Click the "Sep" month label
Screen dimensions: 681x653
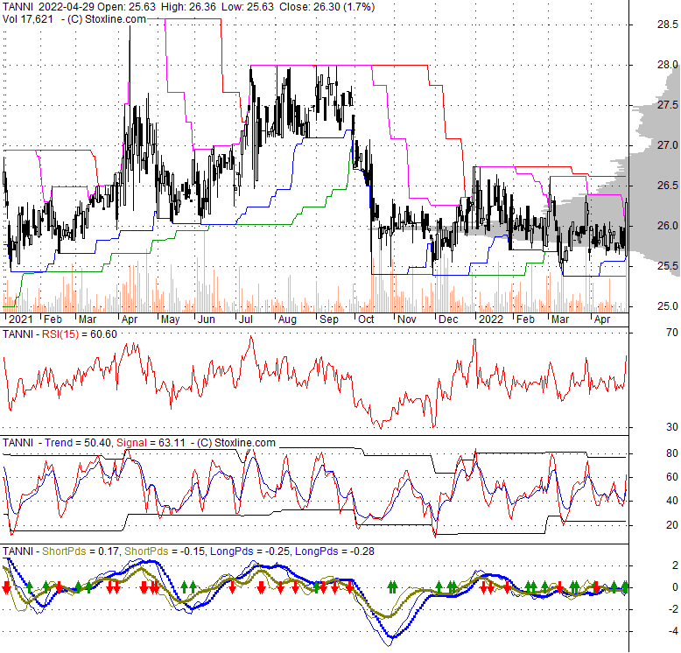[x=329, y=319]
